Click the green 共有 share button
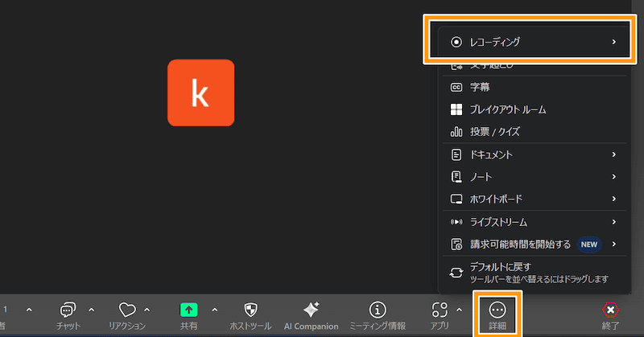Screen dimensions: 644x337 [188, 310]
